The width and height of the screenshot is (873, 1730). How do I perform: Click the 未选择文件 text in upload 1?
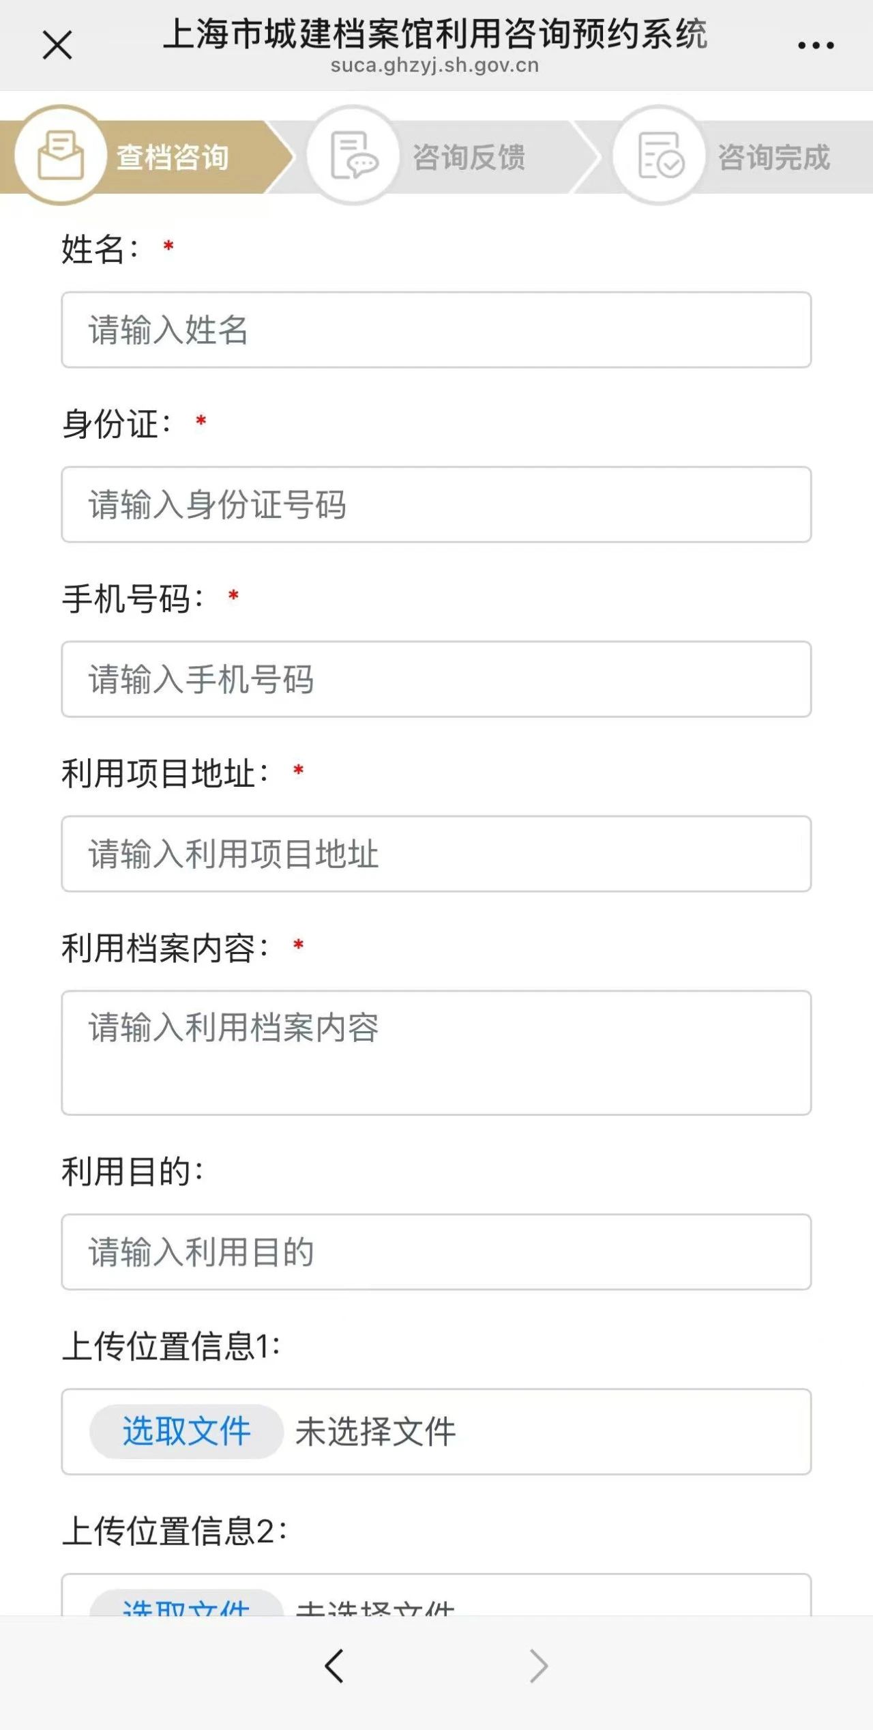point(375,1431)
